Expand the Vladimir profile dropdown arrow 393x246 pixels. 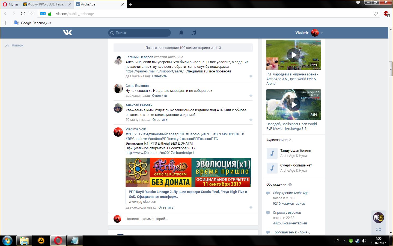pyautogui.click(x=321, y=33)
